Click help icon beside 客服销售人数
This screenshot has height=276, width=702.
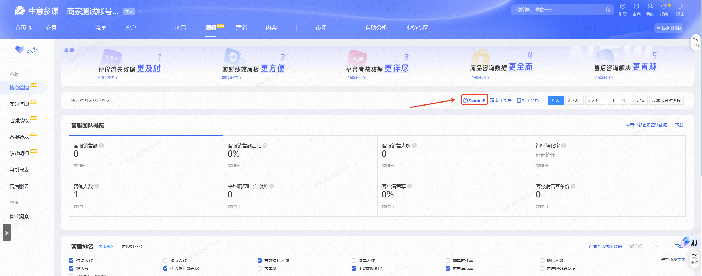415,146
